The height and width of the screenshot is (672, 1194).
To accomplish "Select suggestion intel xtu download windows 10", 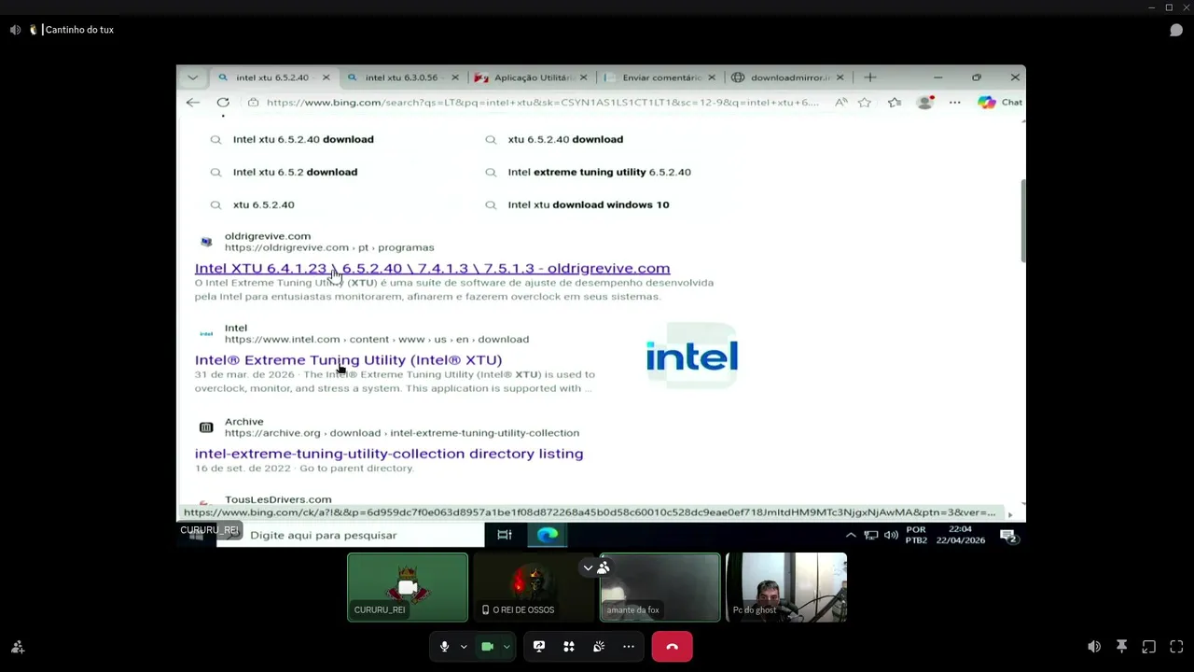I will [x=588, y=204].
